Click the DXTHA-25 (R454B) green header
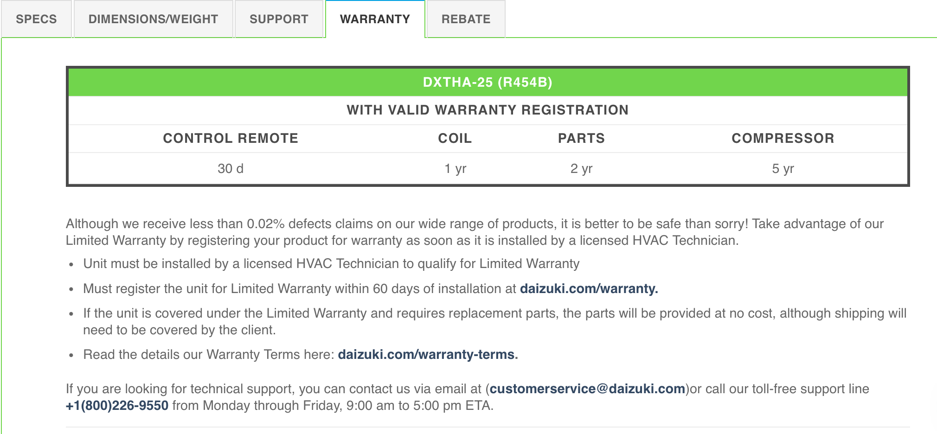The width and height of the screenshot is (937, 434). pyautogui.click(x=488, y=82)
